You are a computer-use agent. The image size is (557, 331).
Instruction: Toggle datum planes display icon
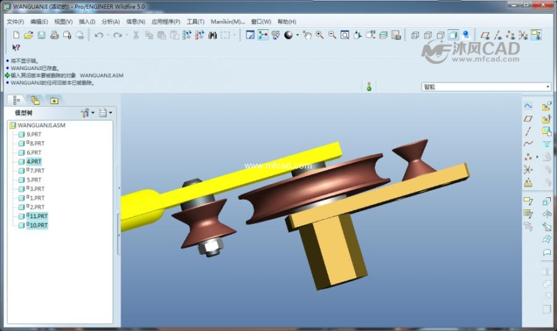[x=485, y=35]
